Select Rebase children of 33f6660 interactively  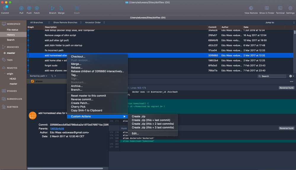tap(97, 71)
